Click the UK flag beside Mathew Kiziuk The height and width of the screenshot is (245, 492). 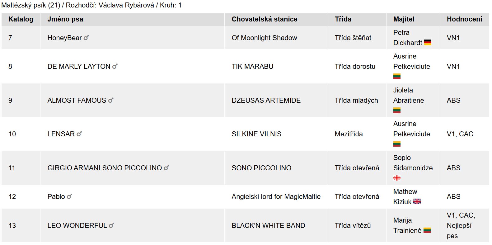click(x=417, y=202)
